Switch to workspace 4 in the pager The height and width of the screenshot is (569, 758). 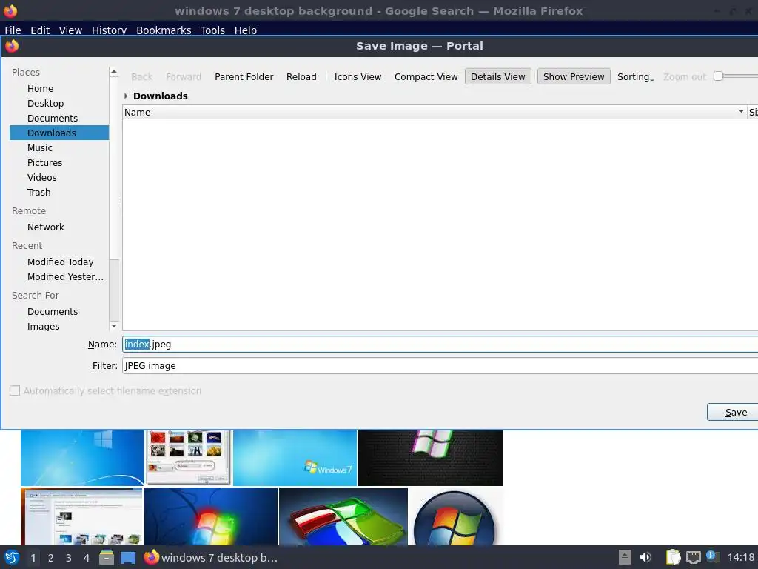(87, 558)
